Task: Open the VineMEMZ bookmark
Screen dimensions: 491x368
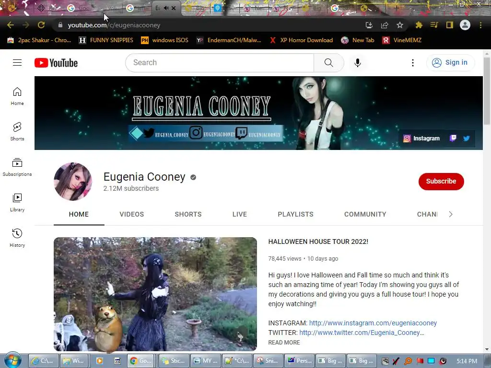Action: 402,40
